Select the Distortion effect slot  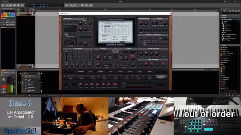tap(70, 76)
